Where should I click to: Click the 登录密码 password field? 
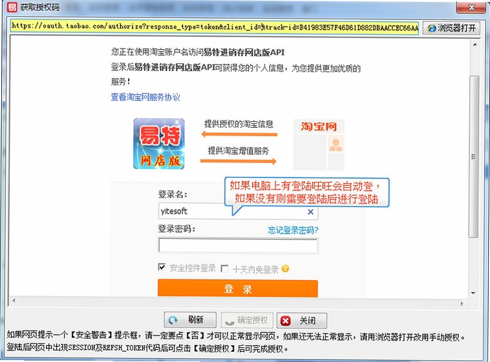point(238,246)
